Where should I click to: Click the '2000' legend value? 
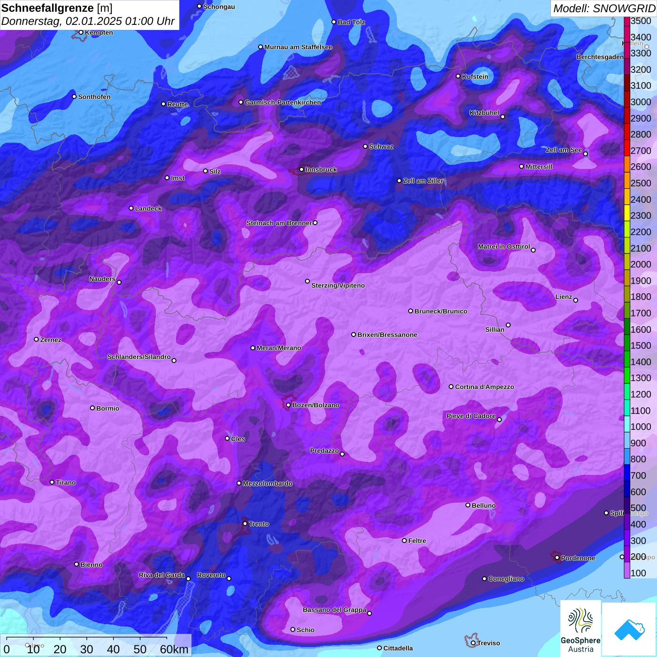(x=641, y=264)
